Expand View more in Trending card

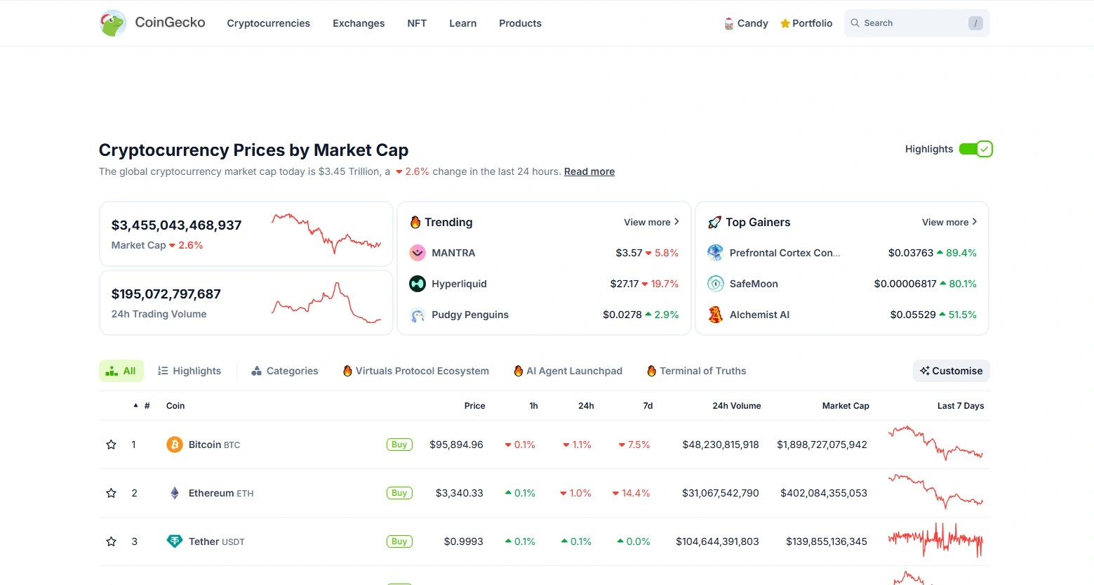tap(651, 222)
